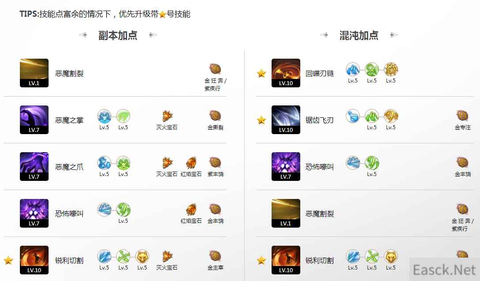Click the wolf-head tripod on left 锐利切割
Screen dimensions: 480x281
point(142,256)
